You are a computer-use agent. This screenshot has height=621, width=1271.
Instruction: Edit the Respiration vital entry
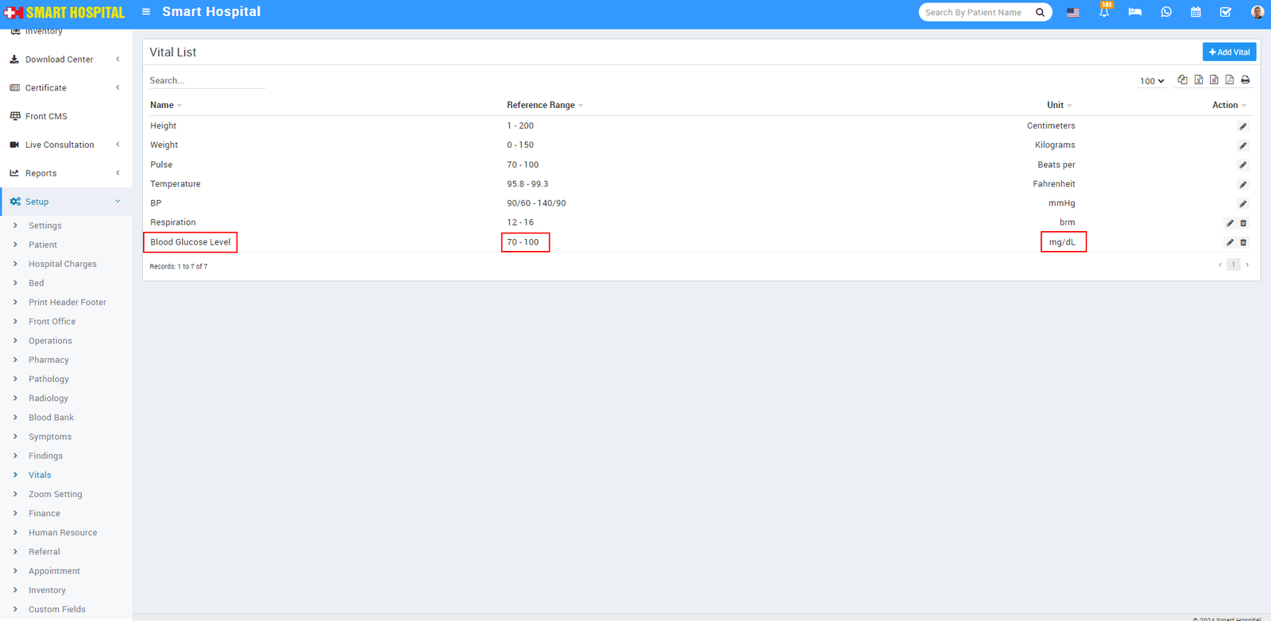(x=1230, y=223)
